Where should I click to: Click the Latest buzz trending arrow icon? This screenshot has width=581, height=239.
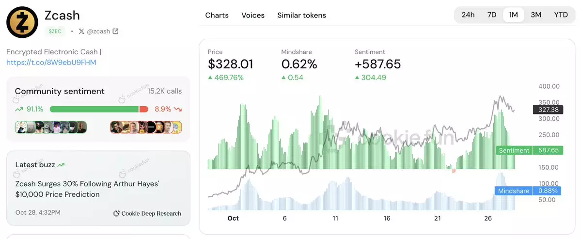[61, 165]
